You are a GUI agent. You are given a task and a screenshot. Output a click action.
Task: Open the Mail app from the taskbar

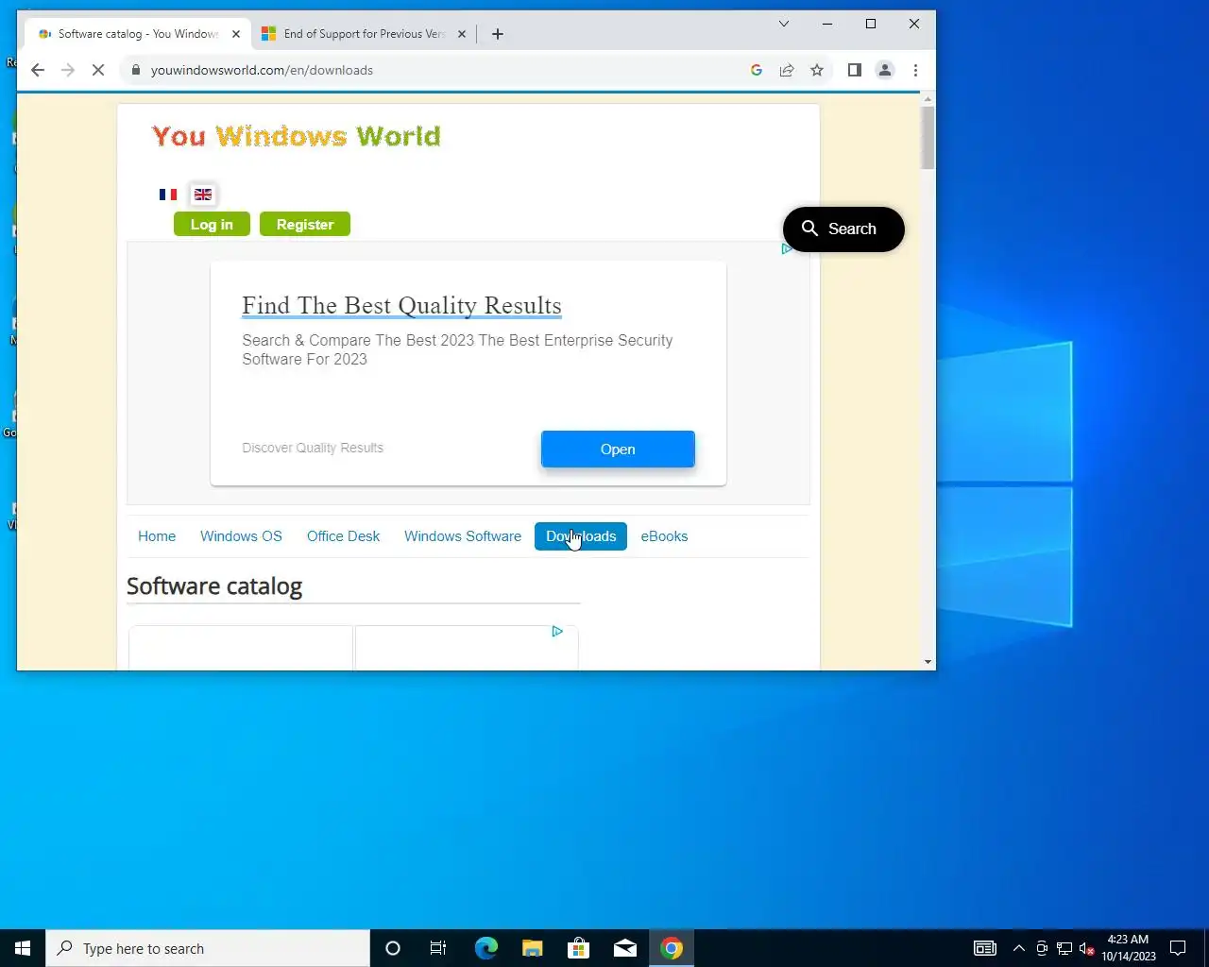[624, 948]
